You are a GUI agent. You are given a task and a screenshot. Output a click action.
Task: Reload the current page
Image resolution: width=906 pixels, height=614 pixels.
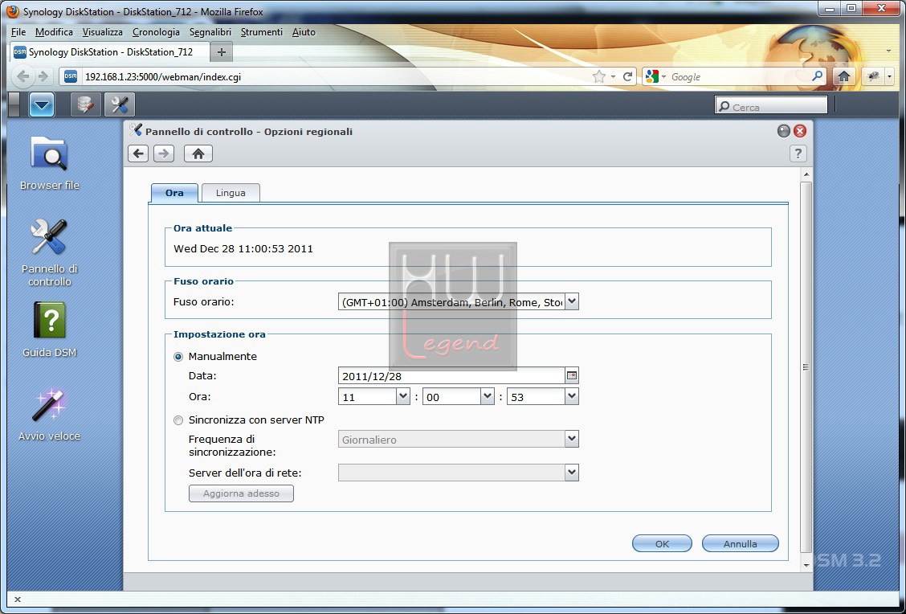627,76
